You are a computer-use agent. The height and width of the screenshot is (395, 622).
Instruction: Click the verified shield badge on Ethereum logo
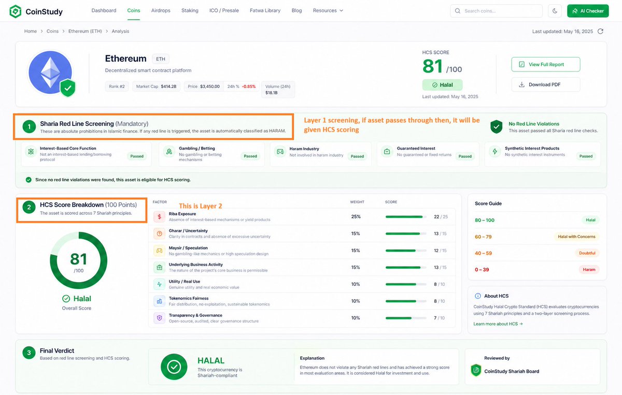(67, 89)
